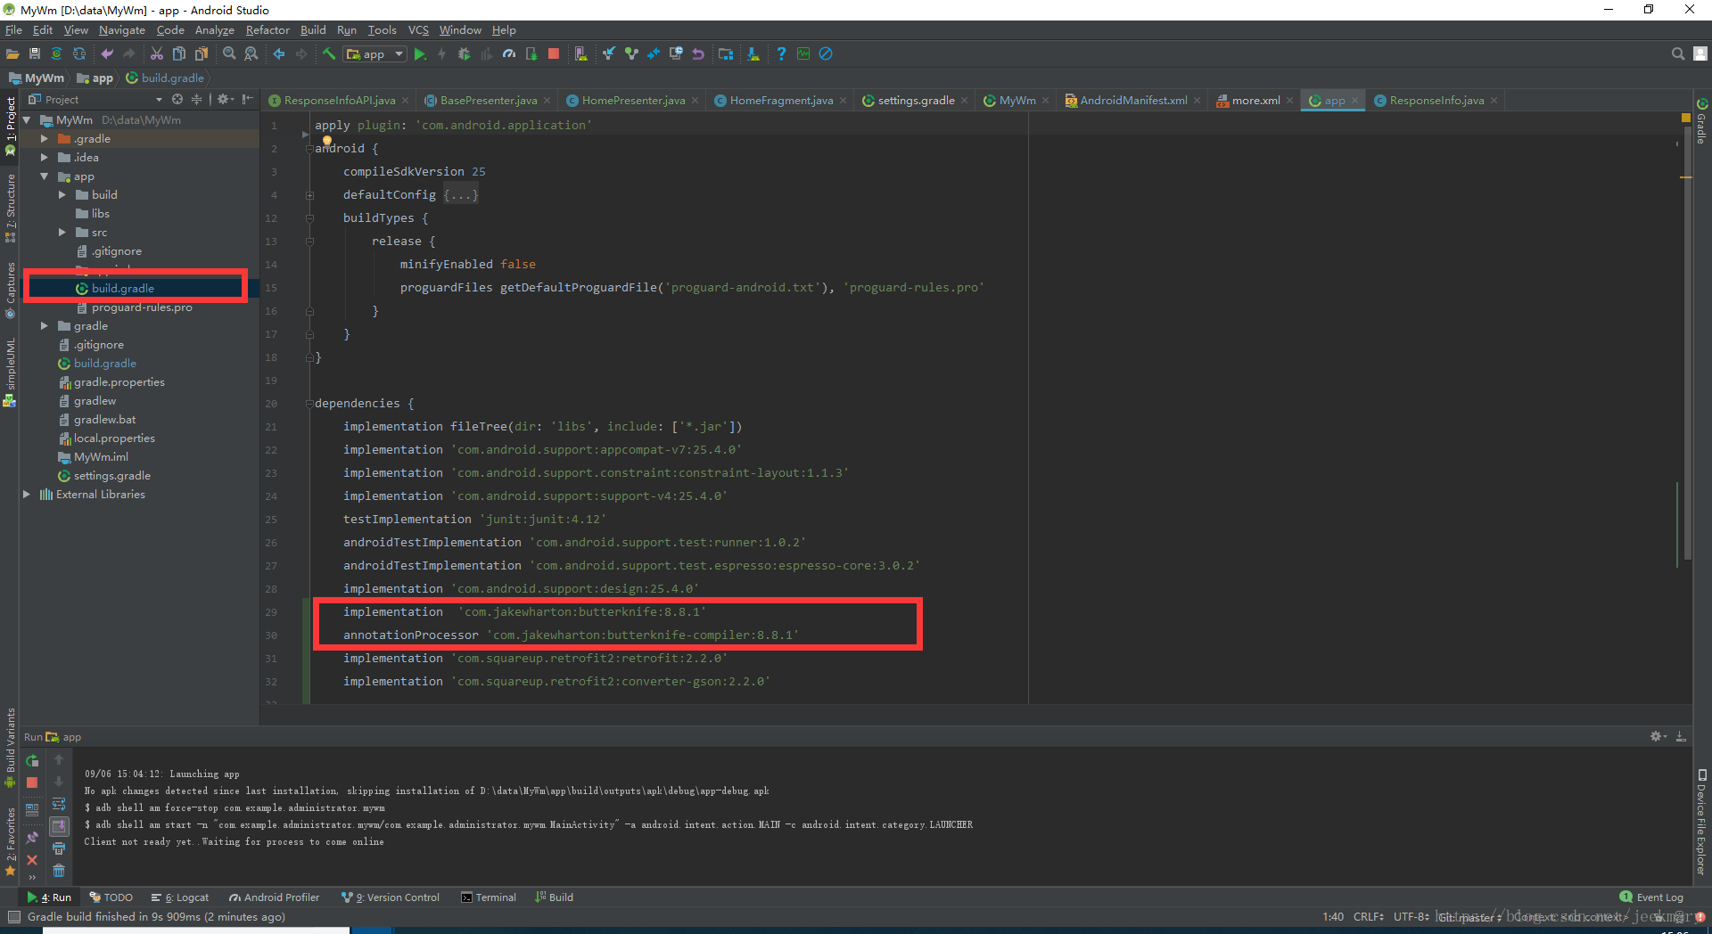The width and height of the screenshot is (1712, 934).
Task: Open the Build tool window
Action: click(555, 897)
